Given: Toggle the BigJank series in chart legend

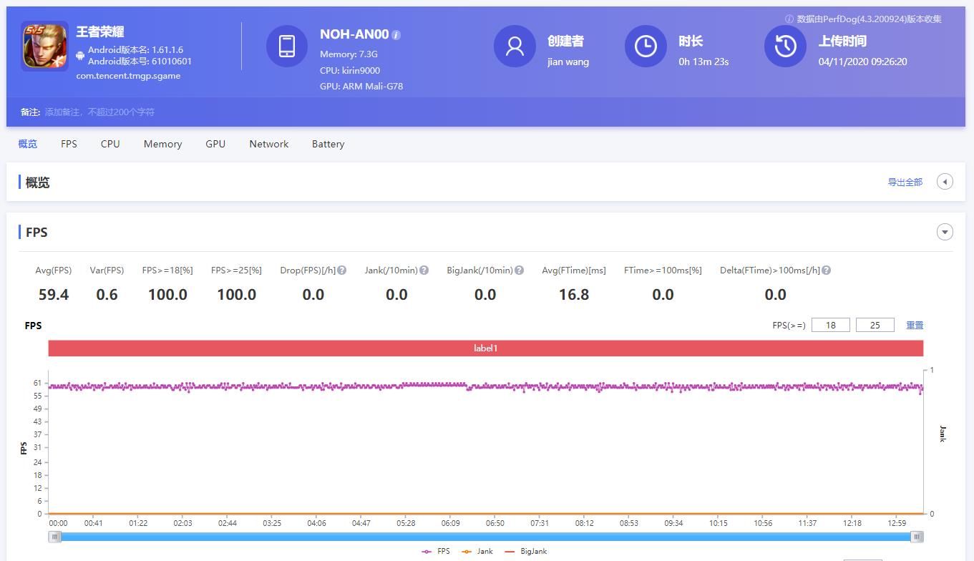Looking at the screenshot, I should click(526, 552).
